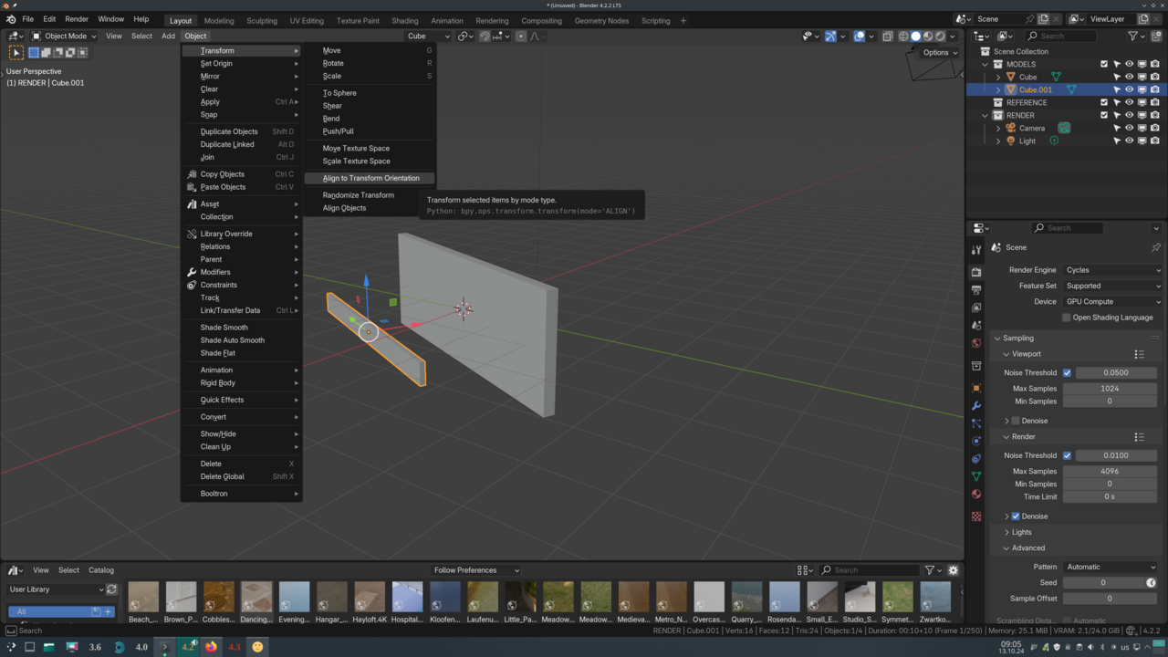Open the Scene properties tab
1168x657 pixels.
[976, 325]
